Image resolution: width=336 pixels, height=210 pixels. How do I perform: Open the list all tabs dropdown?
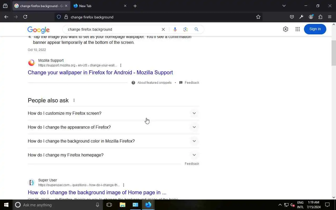click(284, 6)
